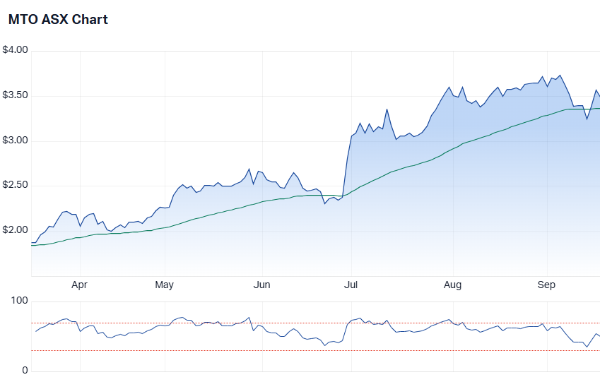Click the steep price jump before July
Screen dimensions: 600x382
coord(348,162)
